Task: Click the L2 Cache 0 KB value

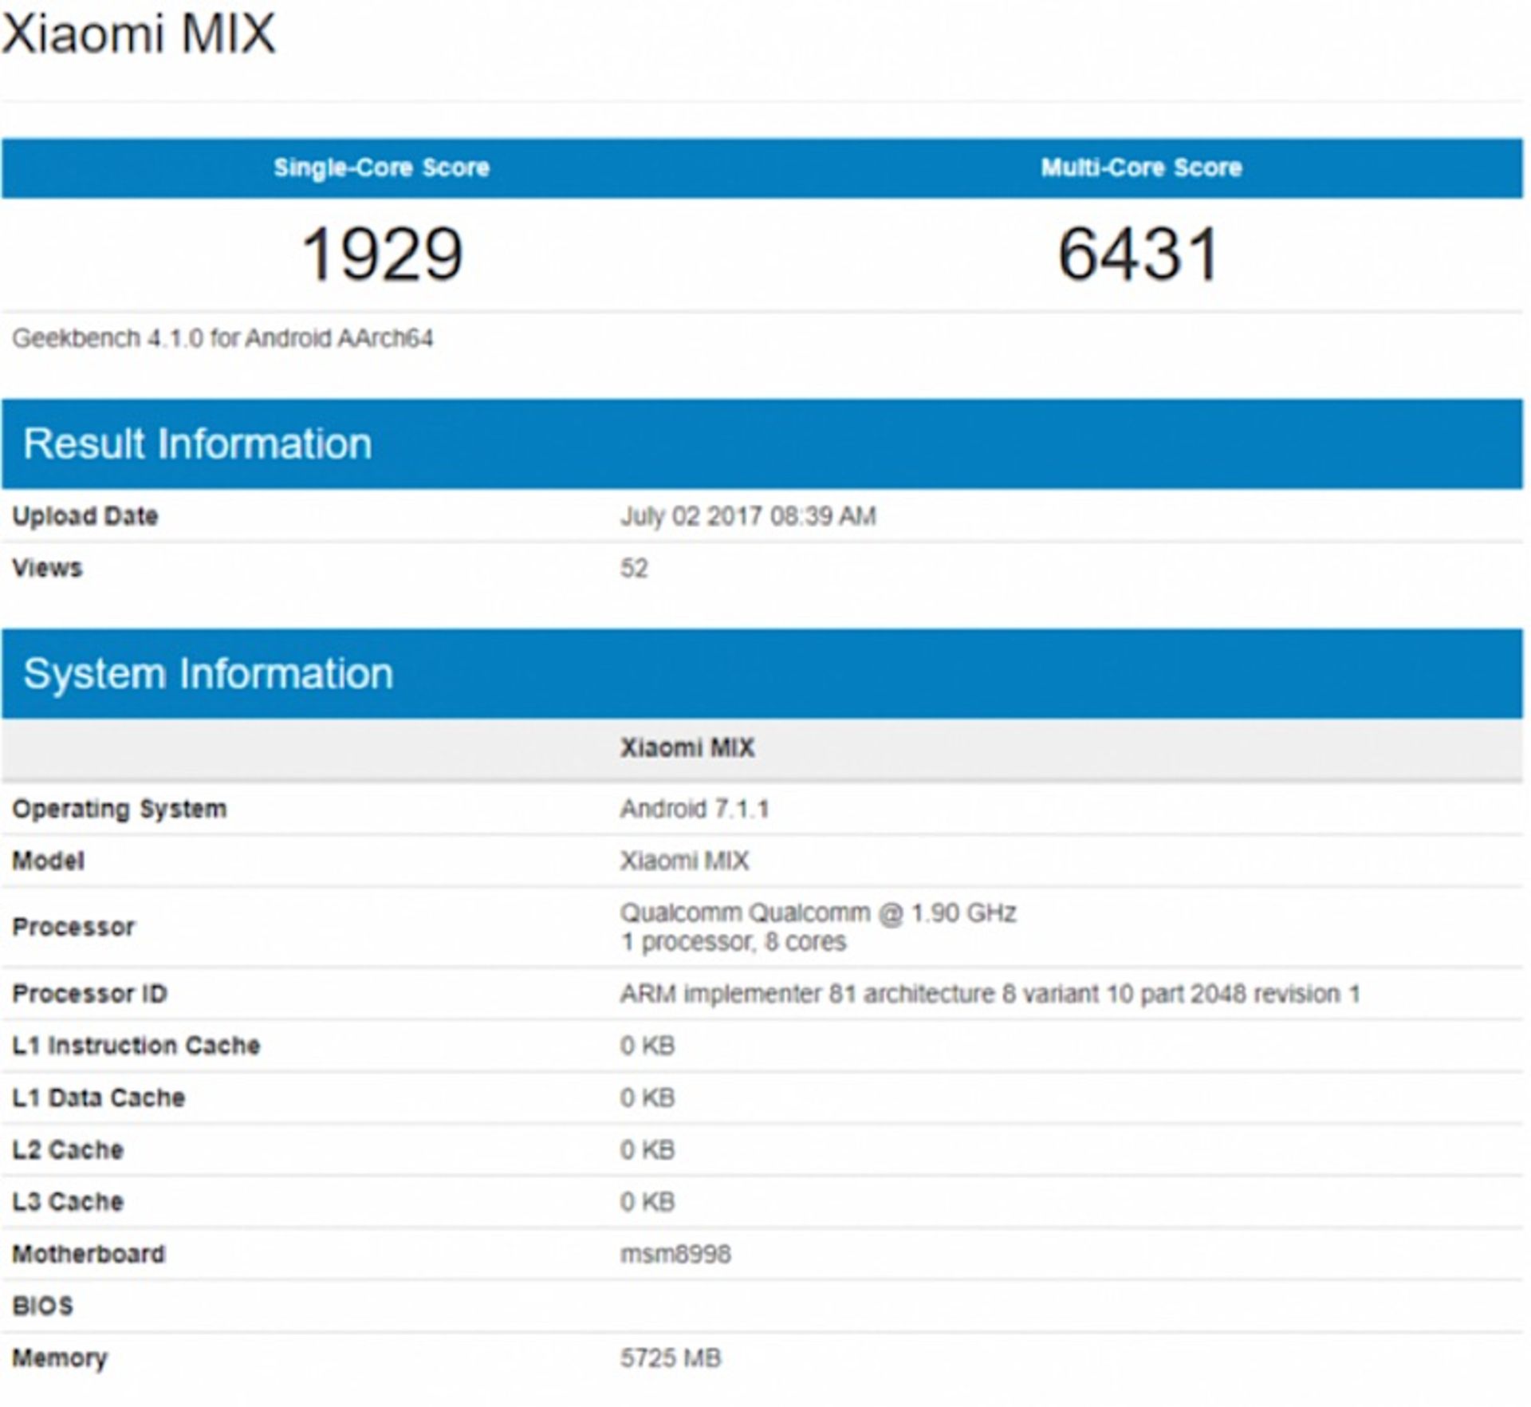Action: click(x=647, y=1149)
